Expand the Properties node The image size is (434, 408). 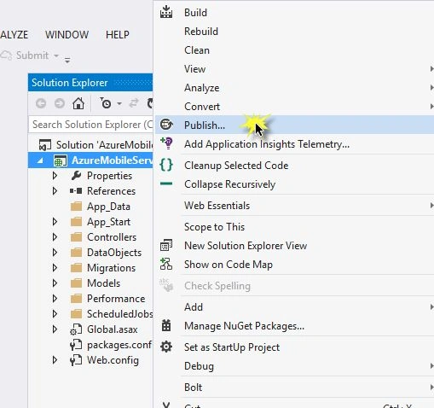(55, 176)
